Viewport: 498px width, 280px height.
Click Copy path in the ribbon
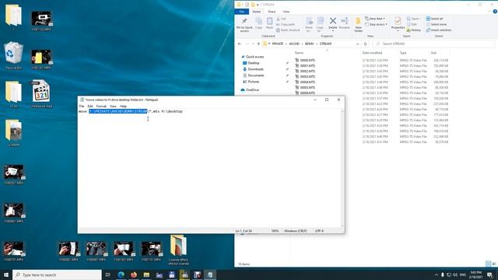pyautogui.click(x=286, y=24)
